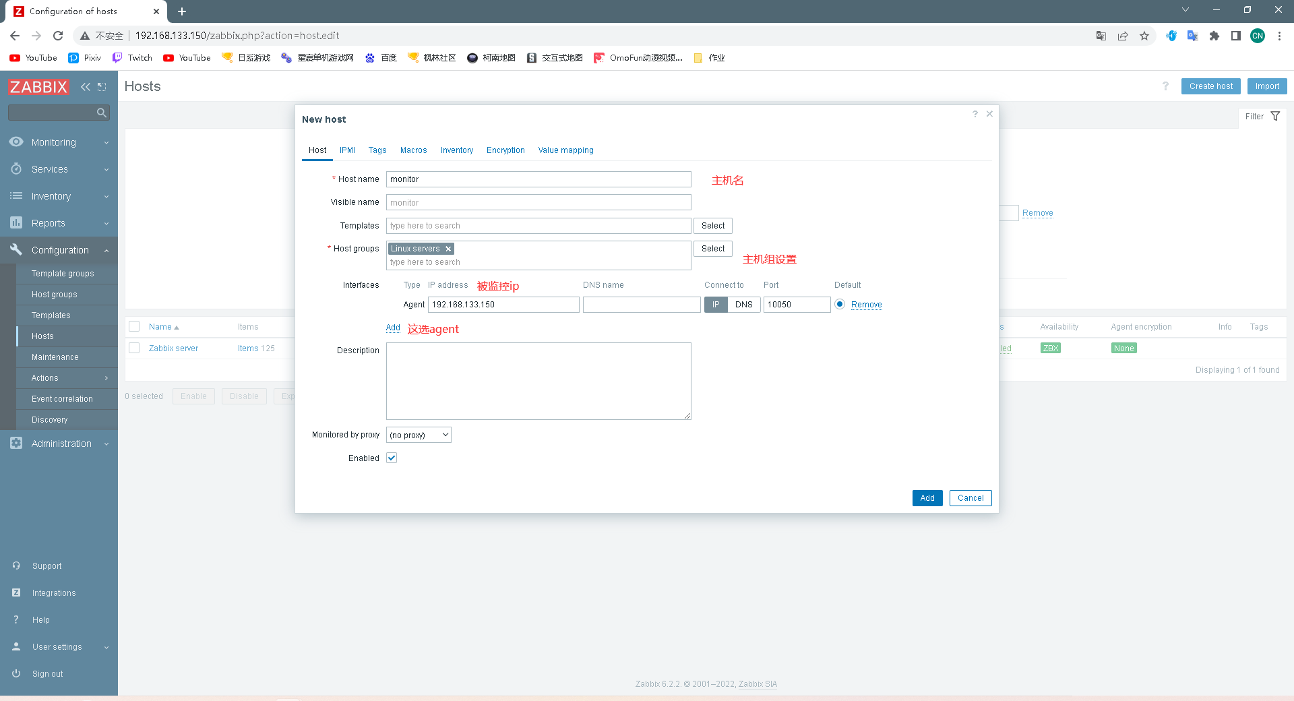Click the ZABBIX logo
Image resolution: width=1294 pixels, height=701 pixels.
(x=38, y=87)
